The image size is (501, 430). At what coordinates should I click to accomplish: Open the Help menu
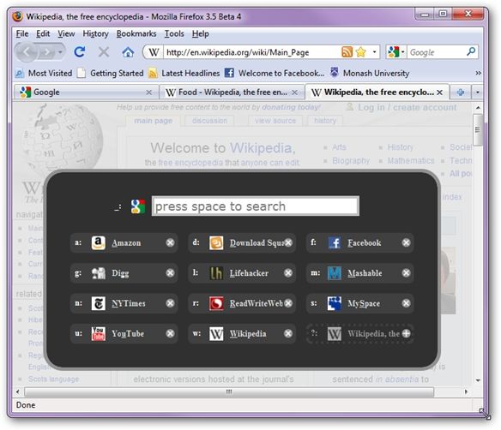(x=201, y=33)
